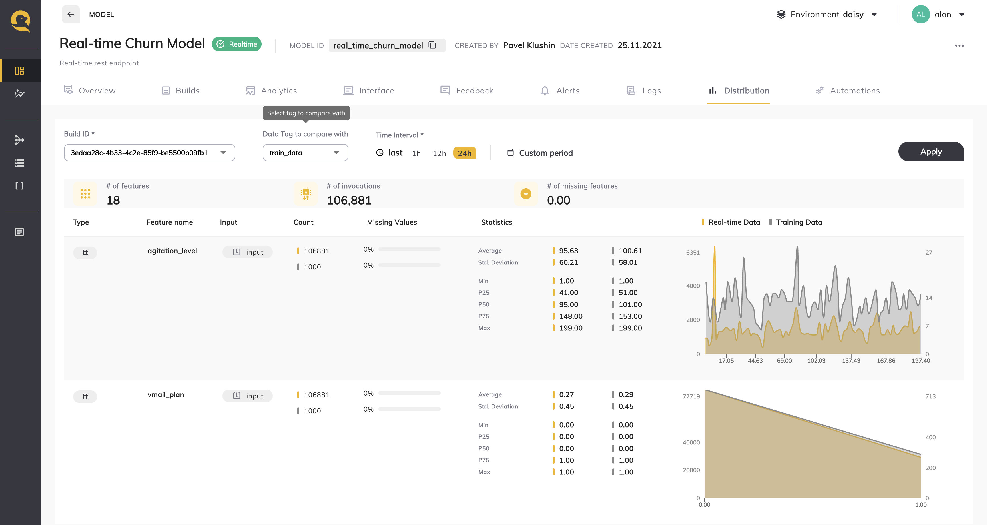Click the real_time_churn_model ID field

point(387,45)
